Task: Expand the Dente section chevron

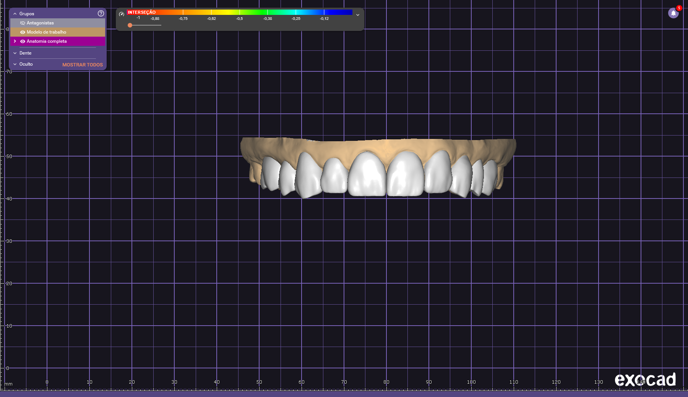Action: [x=15, y=53]
